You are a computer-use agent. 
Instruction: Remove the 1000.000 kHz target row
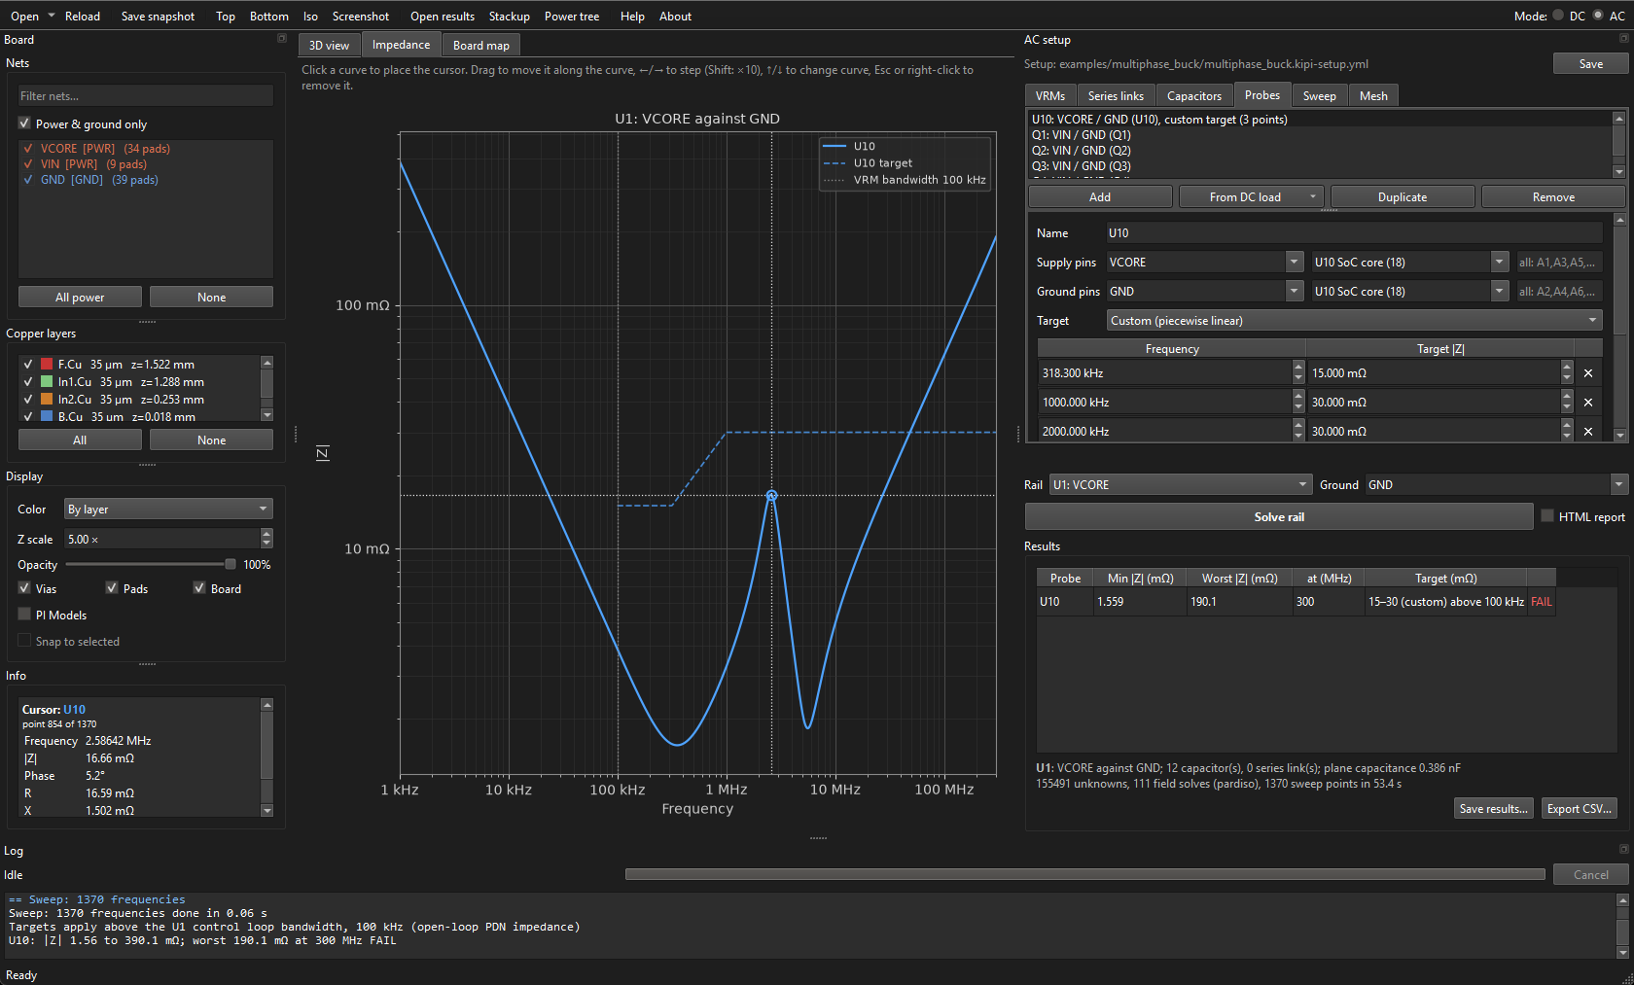click(1587, 403)
